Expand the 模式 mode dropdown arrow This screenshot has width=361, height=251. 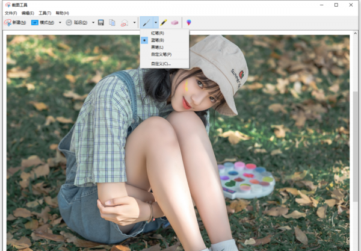tap(60, 22)
